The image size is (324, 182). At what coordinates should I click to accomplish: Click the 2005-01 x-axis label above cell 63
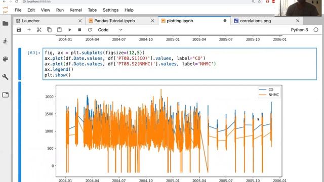click(x=173, y=39)
